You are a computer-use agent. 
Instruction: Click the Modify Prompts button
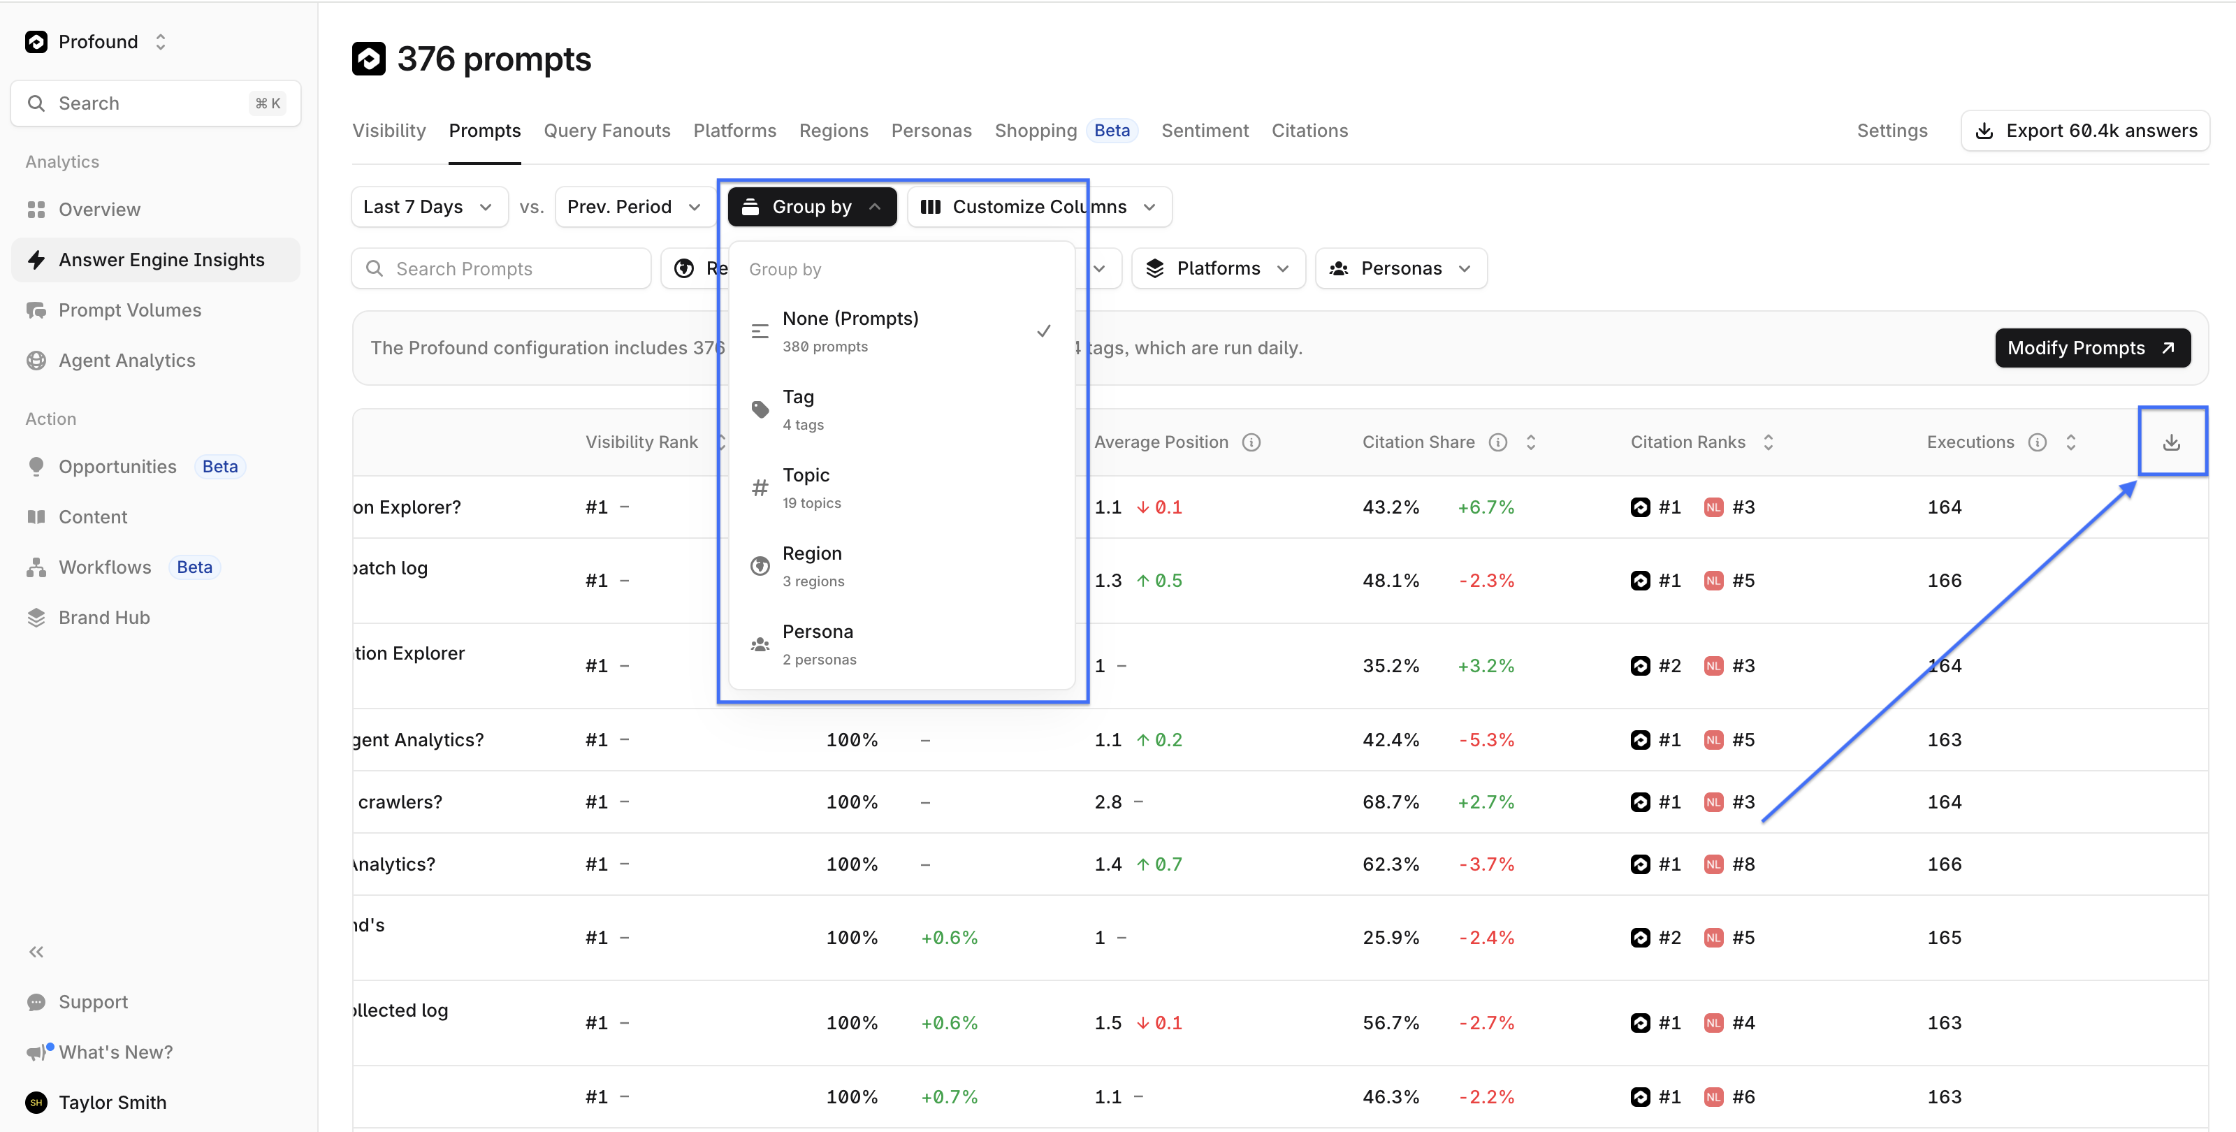tap(2091, 347)
